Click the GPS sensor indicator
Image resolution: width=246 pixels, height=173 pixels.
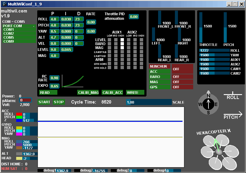click(160, 87)
